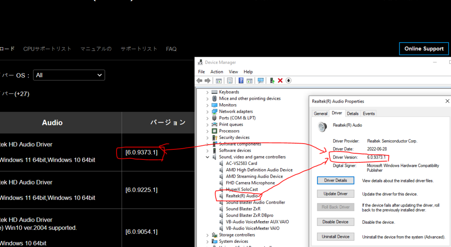The height and width of the screenshot is (247, 451).
Task: Open the View menu in Device Manager
Action: [233, 72]
